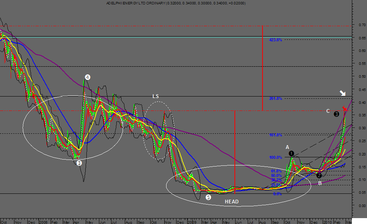
Task: Select the 50.0% Fibonacci retracement label
Action: pos(276,176)
